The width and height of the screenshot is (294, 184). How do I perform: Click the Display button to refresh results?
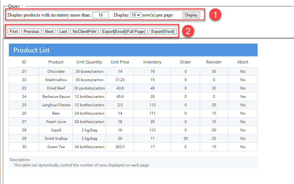click(191, 15)
